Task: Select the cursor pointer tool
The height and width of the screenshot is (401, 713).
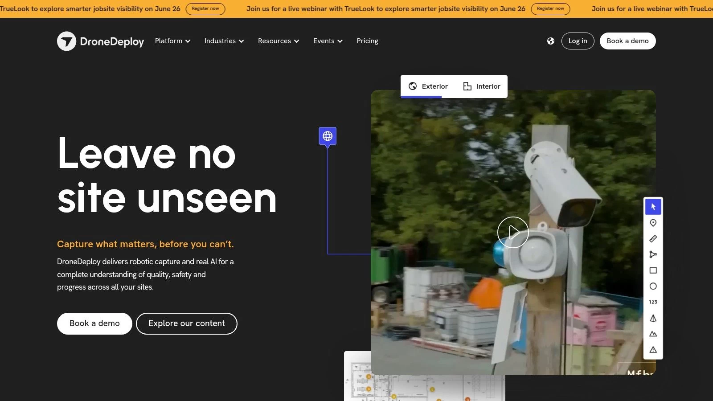Action: [653, 207]
